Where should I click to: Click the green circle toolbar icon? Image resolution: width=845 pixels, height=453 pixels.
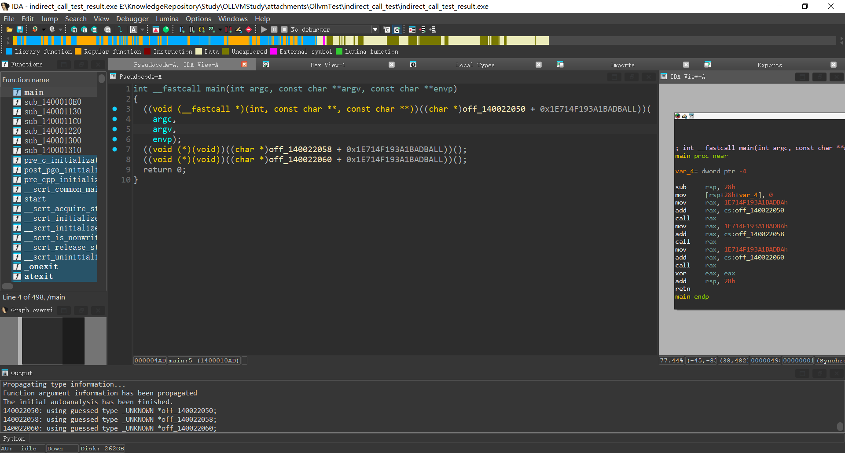coord(166,29)
